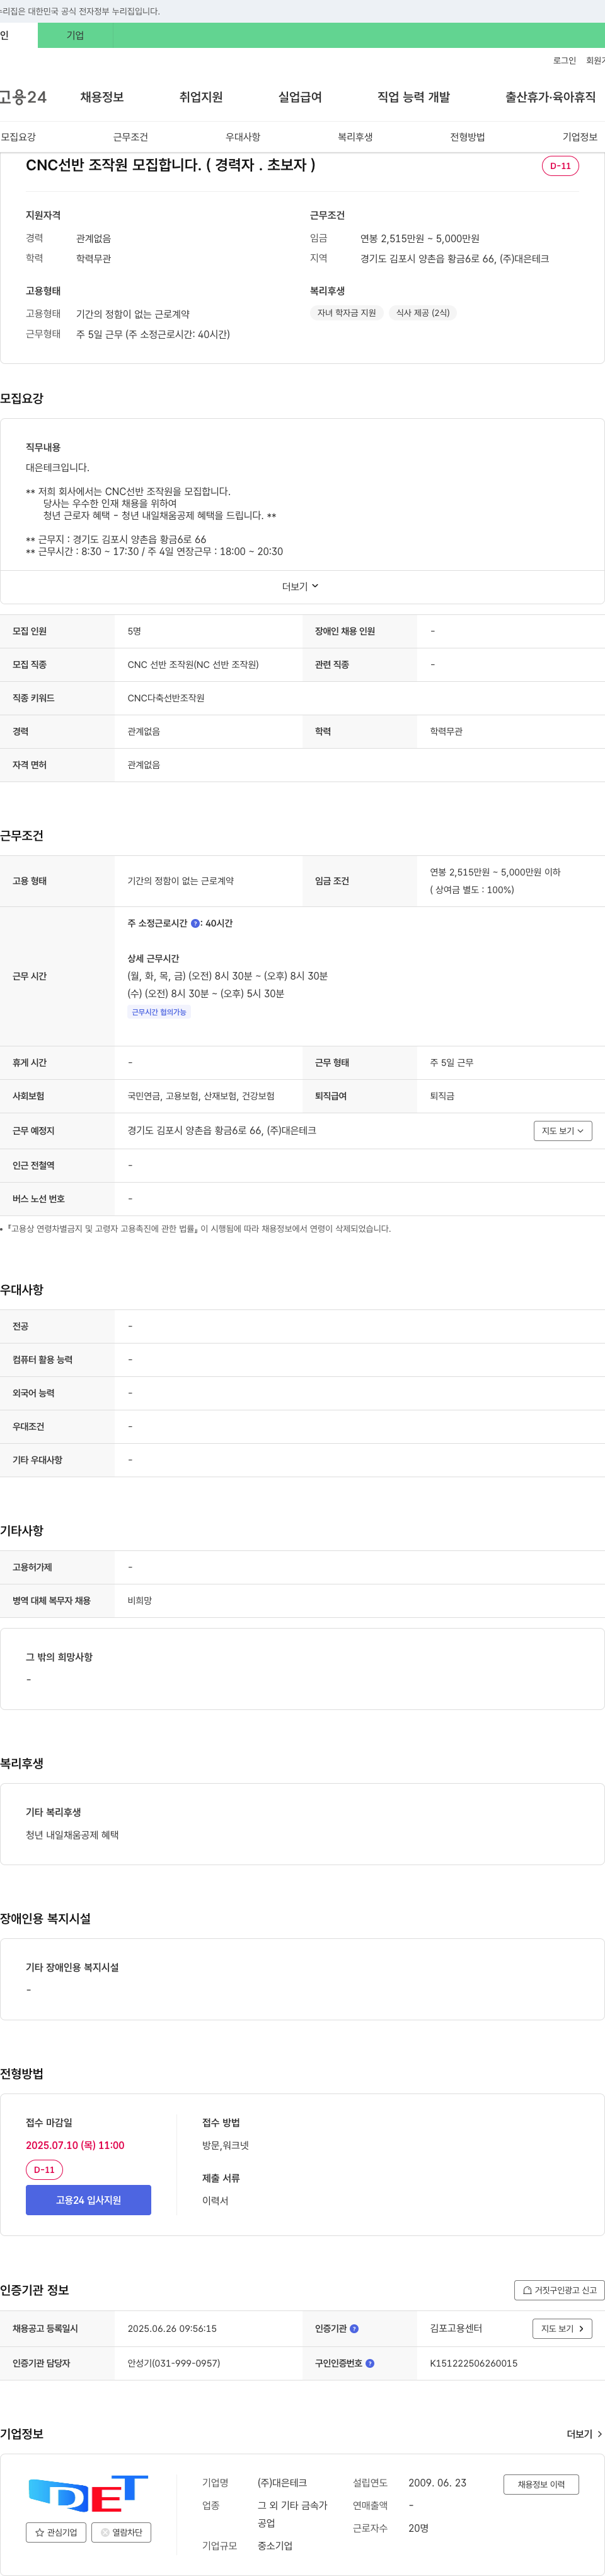Open the 실업급여 menu

[x=299, y=97]
